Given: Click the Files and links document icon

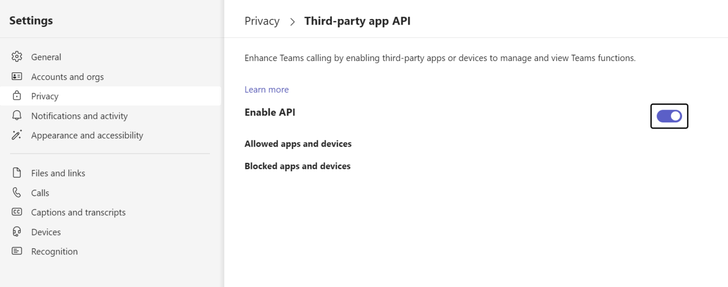Looking at the screenshot, I should click(17, 173).
